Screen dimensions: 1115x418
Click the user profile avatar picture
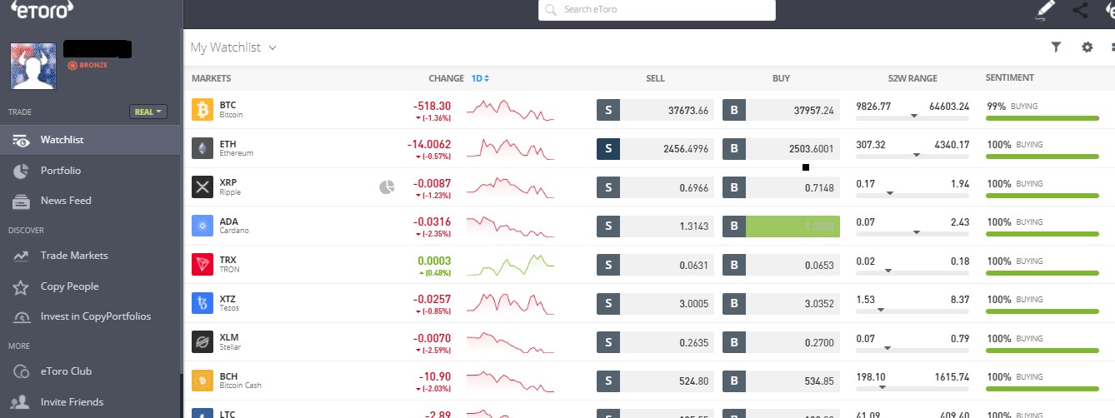pyautogui.click(x=32, y=66)
